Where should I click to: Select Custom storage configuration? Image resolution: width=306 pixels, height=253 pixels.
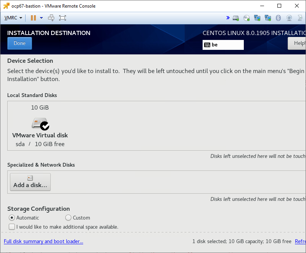(78, 218)
